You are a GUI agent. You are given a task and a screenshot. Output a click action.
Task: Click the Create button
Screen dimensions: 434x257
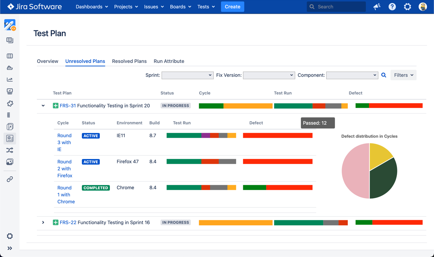(232, 7)
